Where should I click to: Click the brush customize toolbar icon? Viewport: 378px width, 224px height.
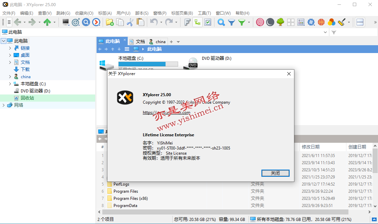342,22
